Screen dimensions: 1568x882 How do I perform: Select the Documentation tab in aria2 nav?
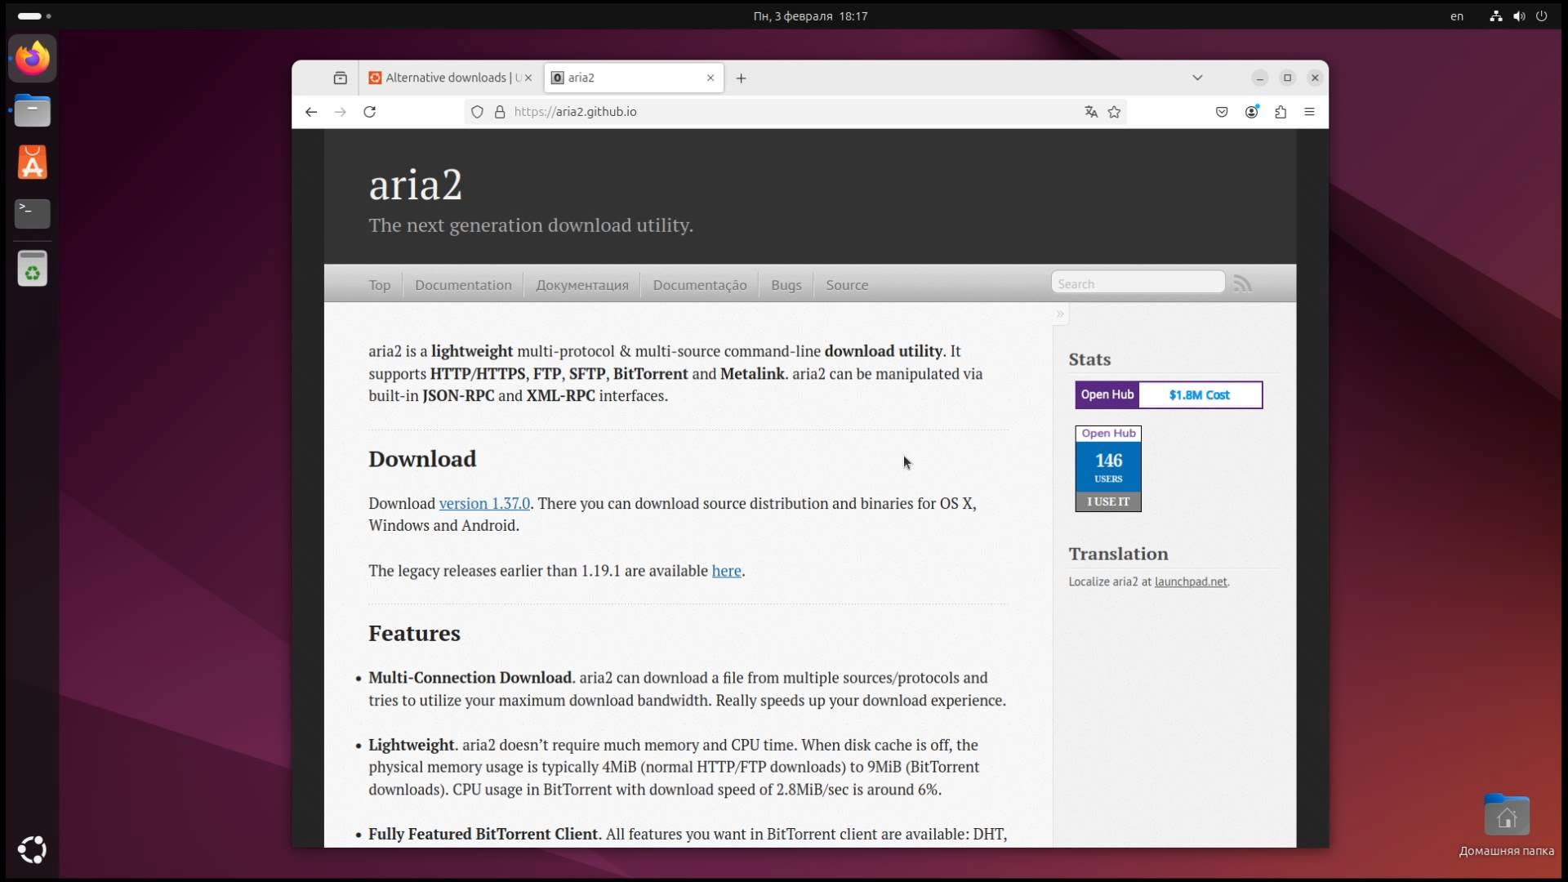(463, 284)
